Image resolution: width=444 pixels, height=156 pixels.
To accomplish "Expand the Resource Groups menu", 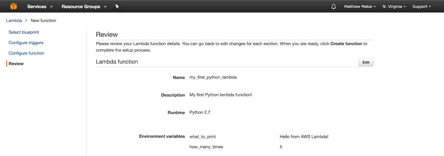I will pos(84,6).
